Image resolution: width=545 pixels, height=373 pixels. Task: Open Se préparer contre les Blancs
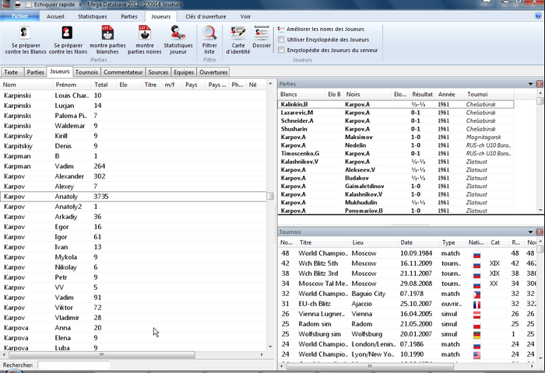click(26, 40)
